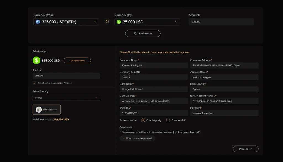
Task: Click the Narrative input showing payment for services
Action: pos(224,113)
